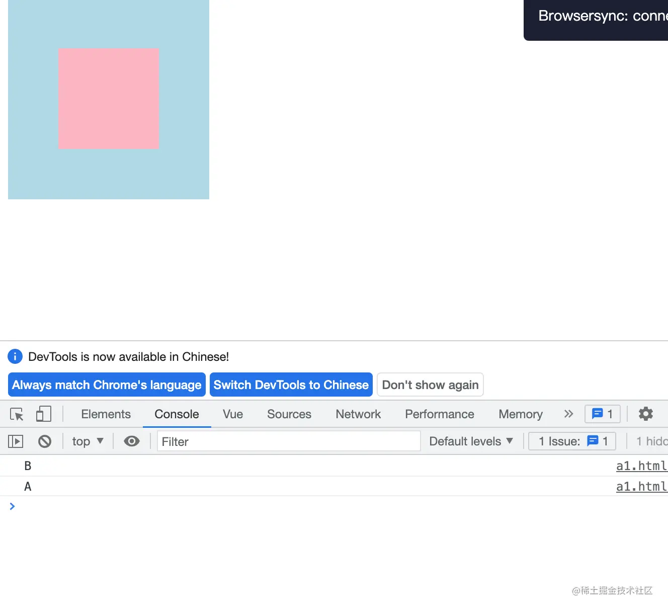Go to the Performance tab

click(440, 414)
